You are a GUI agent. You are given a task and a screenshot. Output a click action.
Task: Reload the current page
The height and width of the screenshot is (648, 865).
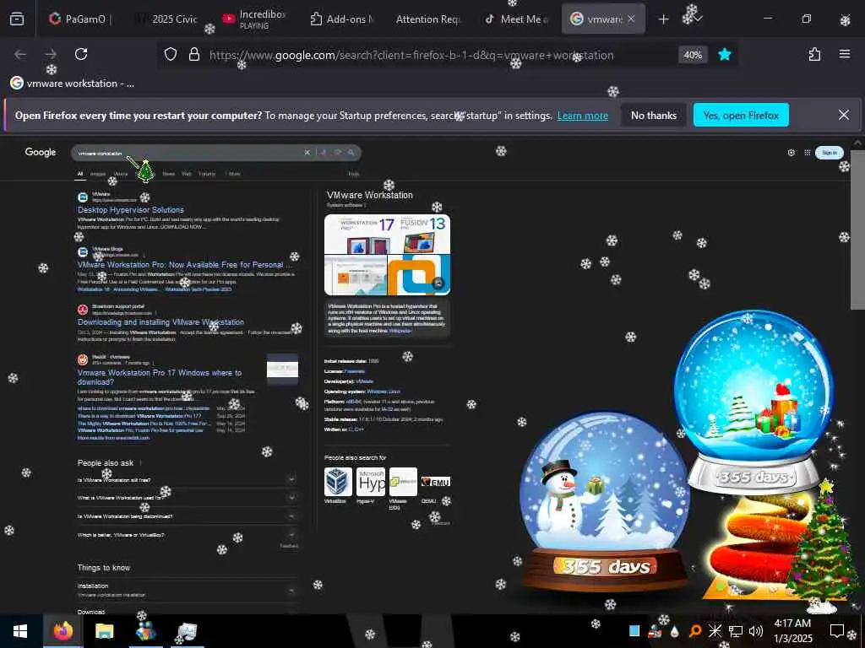coord(81,54)
